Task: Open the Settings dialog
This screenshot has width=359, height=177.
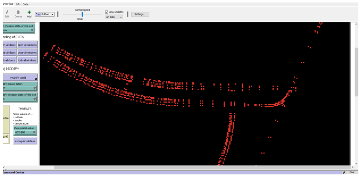Action: 140,14
